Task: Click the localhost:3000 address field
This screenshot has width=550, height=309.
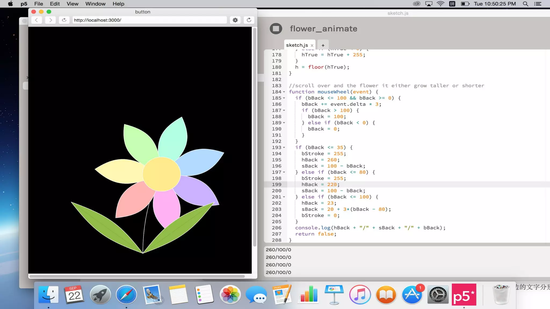Action: (149, 20)
